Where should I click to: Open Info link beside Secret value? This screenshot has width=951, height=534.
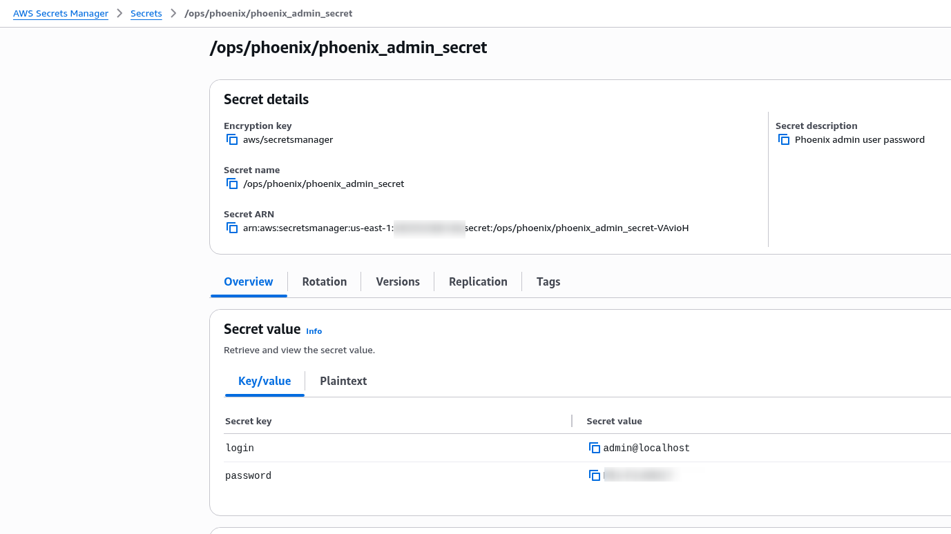pos(314,331)
